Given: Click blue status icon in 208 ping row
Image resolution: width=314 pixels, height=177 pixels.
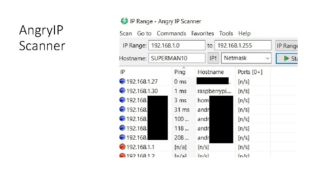Looking at the screenshot, I should (x=122, y=137).
